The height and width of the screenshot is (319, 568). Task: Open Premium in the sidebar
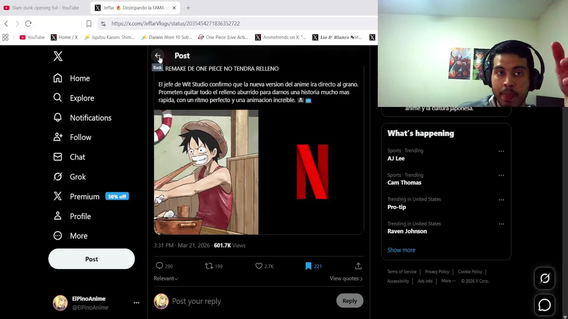91,196
